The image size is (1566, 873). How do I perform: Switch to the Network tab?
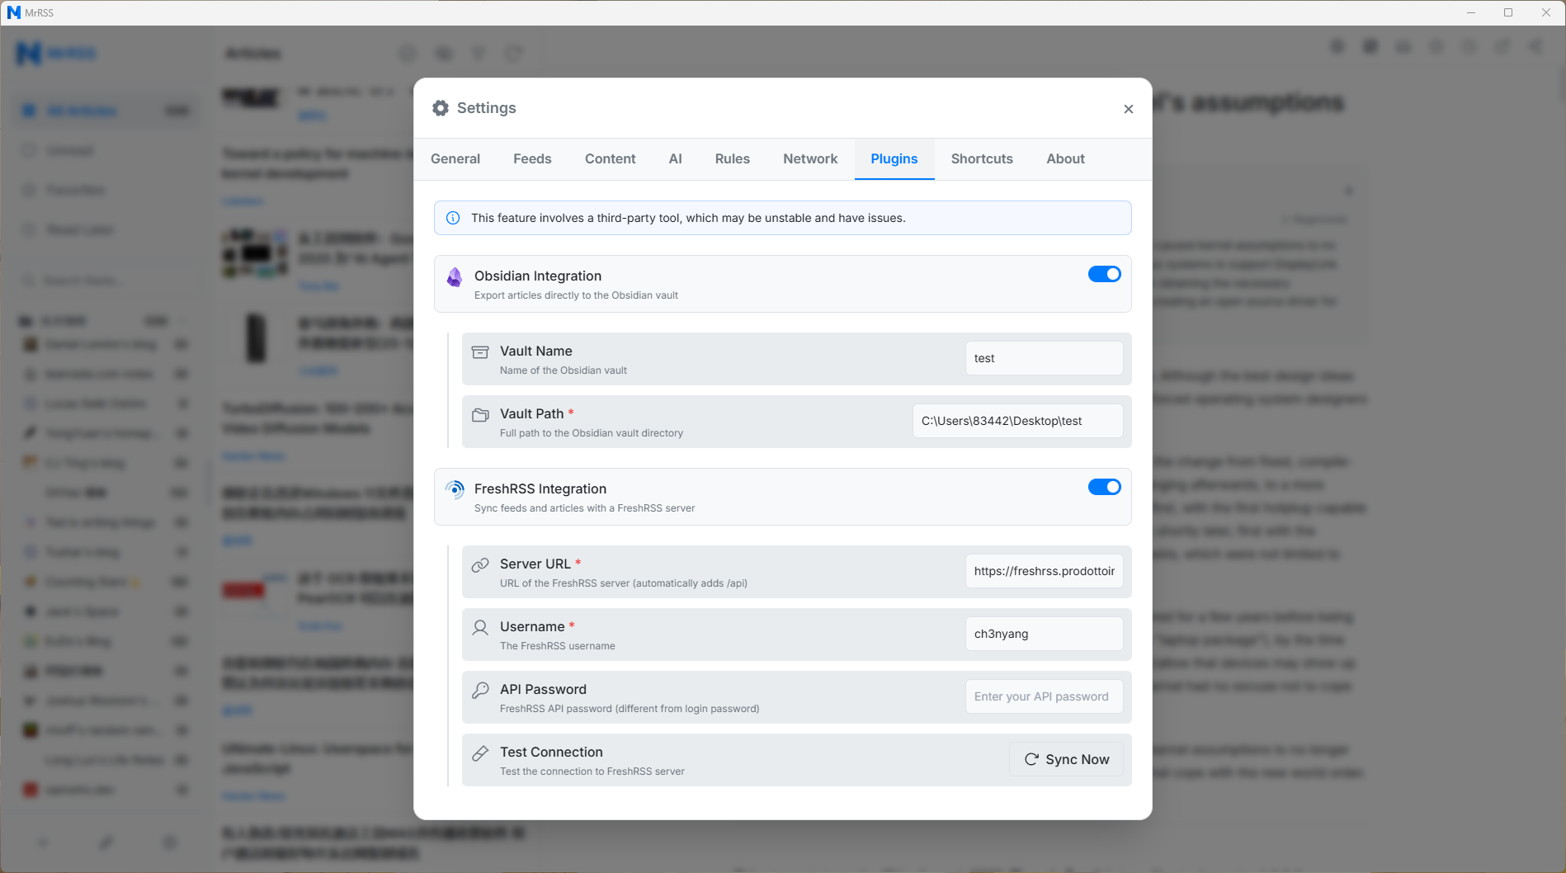pos(809,158)
